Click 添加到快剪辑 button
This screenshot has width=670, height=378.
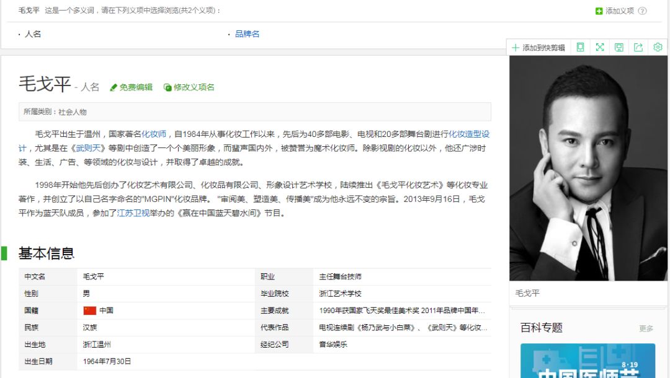coord(538,48)
